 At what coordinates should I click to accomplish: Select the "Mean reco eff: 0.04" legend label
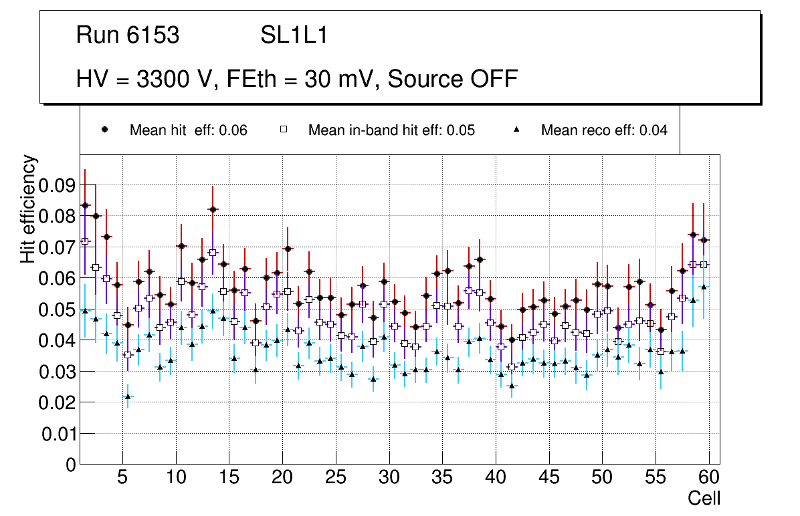[604, 130]
